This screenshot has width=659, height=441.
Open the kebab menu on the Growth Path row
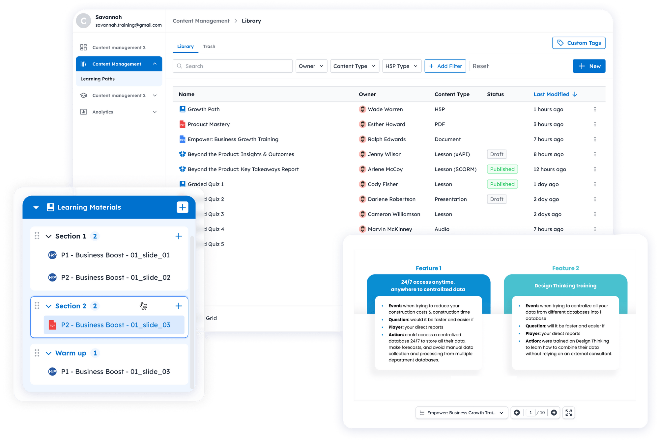pos(595,109)
